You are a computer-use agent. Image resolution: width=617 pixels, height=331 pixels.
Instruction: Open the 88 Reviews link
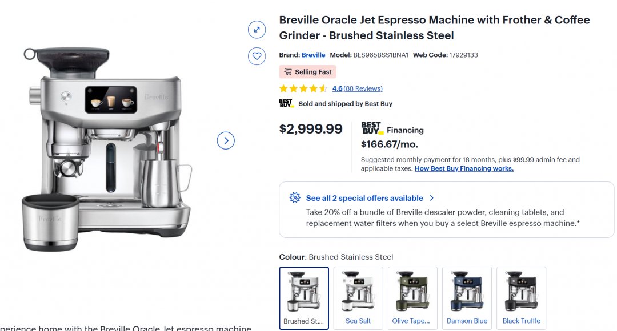click(363, 88)
